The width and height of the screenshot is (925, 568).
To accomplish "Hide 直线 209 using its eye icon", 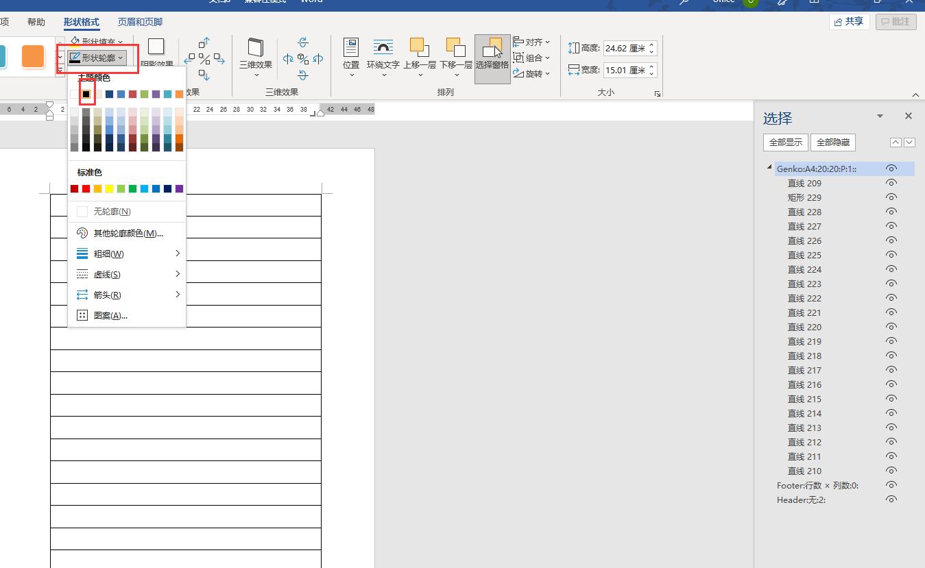I will [x=891, y=183].
